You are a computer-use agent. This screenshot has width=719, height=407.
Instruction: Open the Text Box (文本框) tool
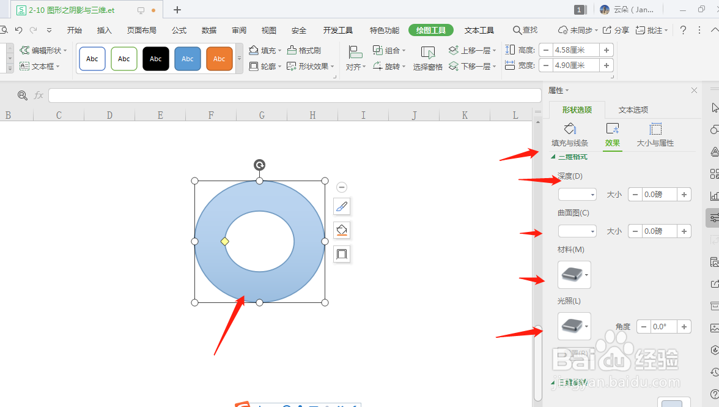(39, 66)
